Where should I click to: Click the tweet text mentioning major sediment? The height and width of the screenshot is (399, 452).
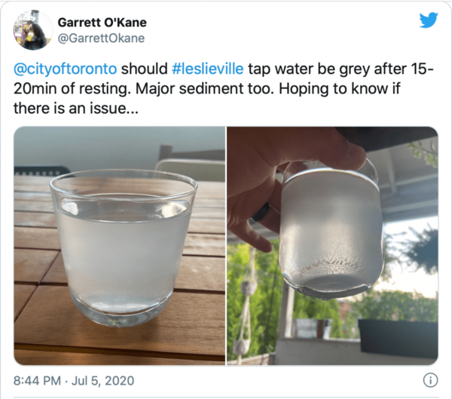click(x=224, y=89)
